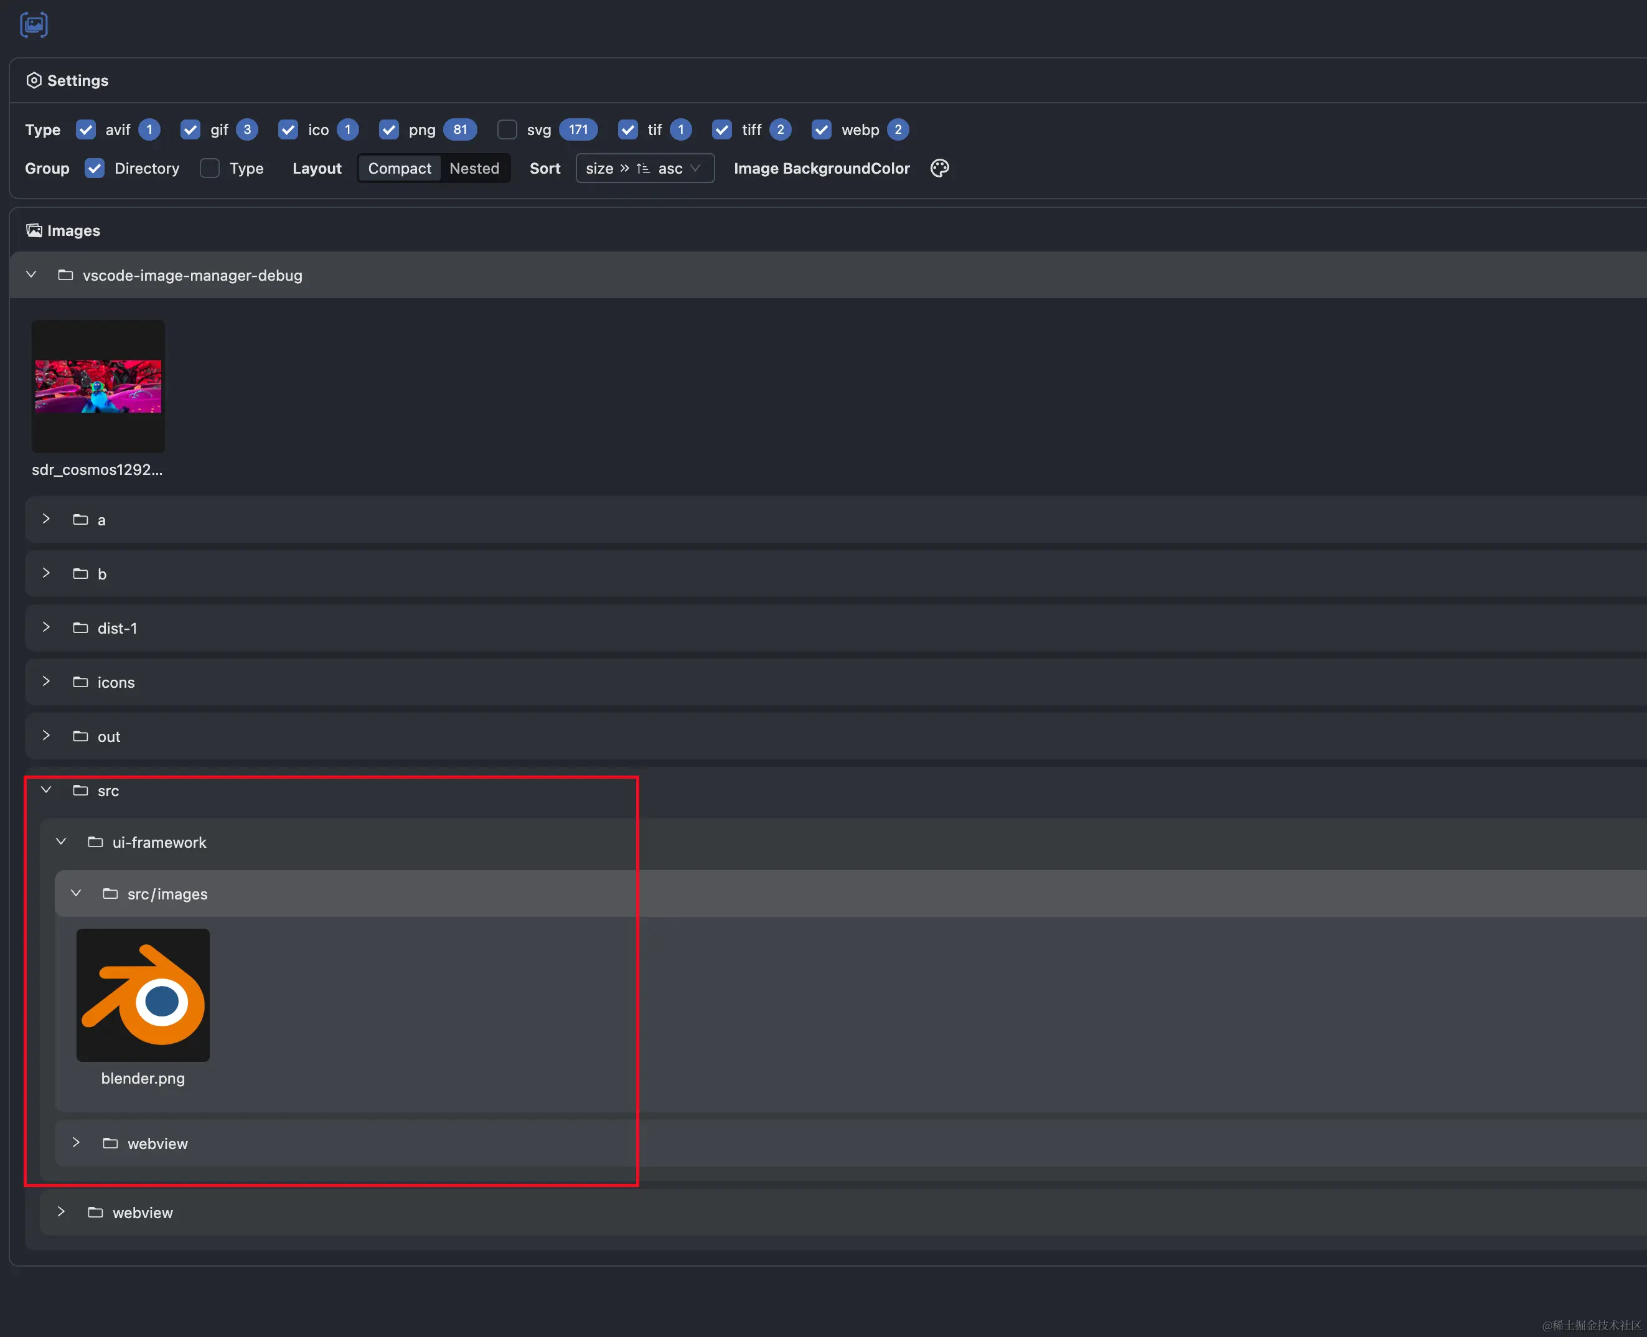Viewport: 1647px width, 1337px height.
Task: Click the folder icon beside out
Action: tap(80, 736)
